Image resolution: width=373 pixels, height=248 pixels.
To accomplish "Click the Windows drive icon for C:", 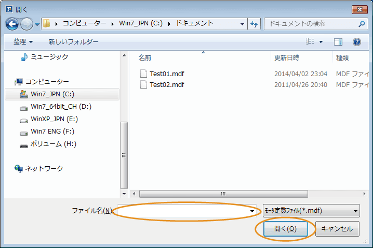I will click(x=23, y=94).
